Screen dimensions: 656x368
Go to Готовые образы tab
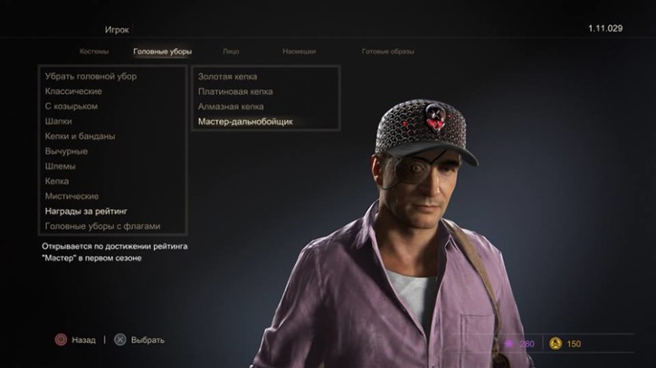coord(388,52)
